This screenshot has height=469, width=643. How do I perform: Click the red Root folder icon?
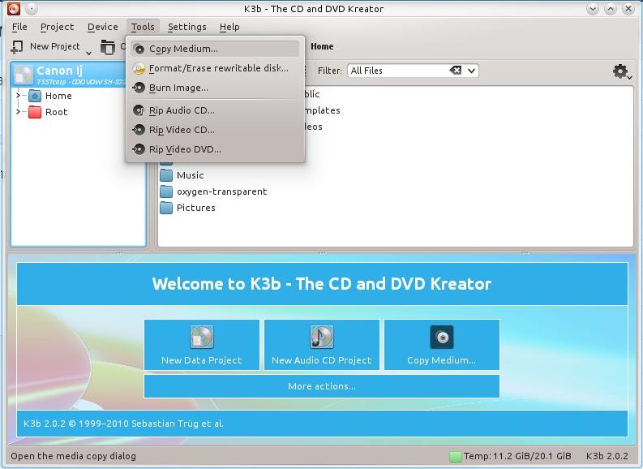(35, 112)
